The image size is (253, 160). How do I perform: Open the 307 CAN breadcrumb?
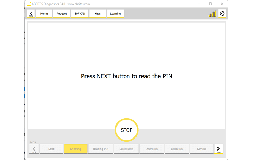(80, 14)
